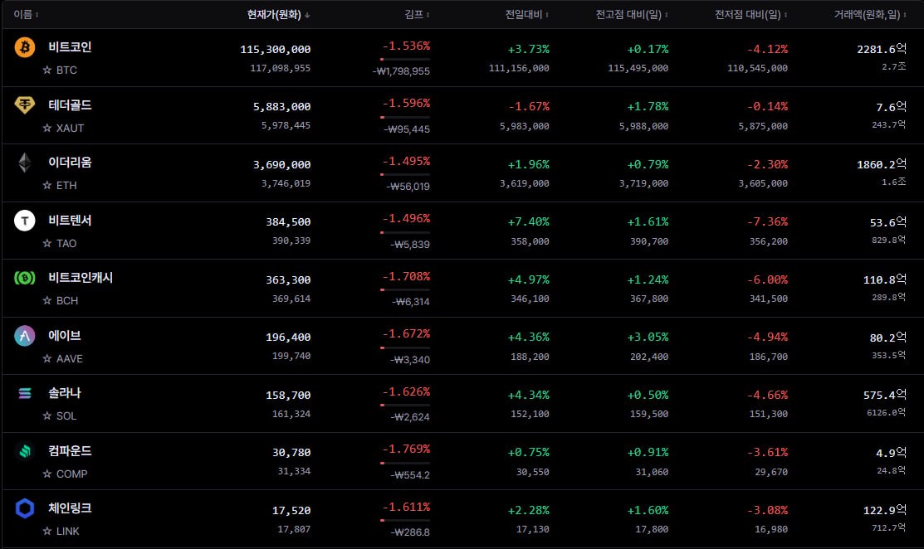Click the Tether Gold logo icon
This screenshot has height=549, width=924.
(x=25, y=104)
